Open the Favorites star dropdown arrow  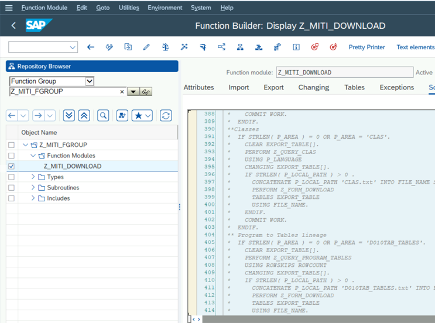coord(149,116)
